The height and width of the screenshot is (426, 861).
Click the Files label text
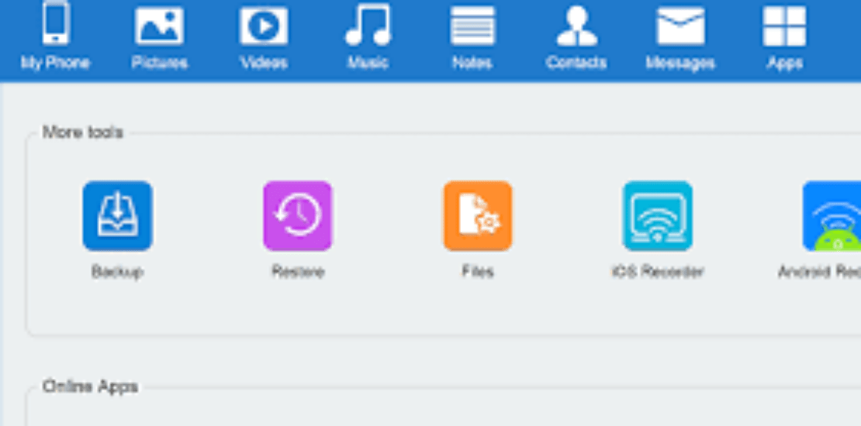(x=478, y=271)
